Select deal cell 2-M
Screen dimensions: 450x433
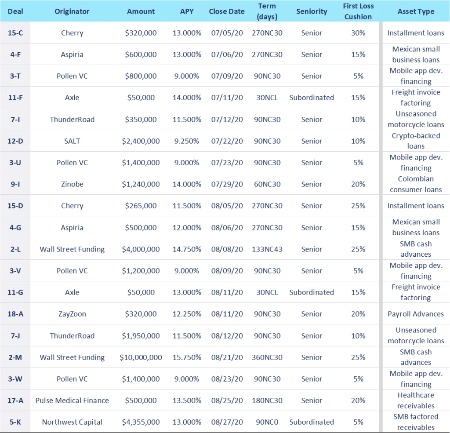tap(15, 357)
